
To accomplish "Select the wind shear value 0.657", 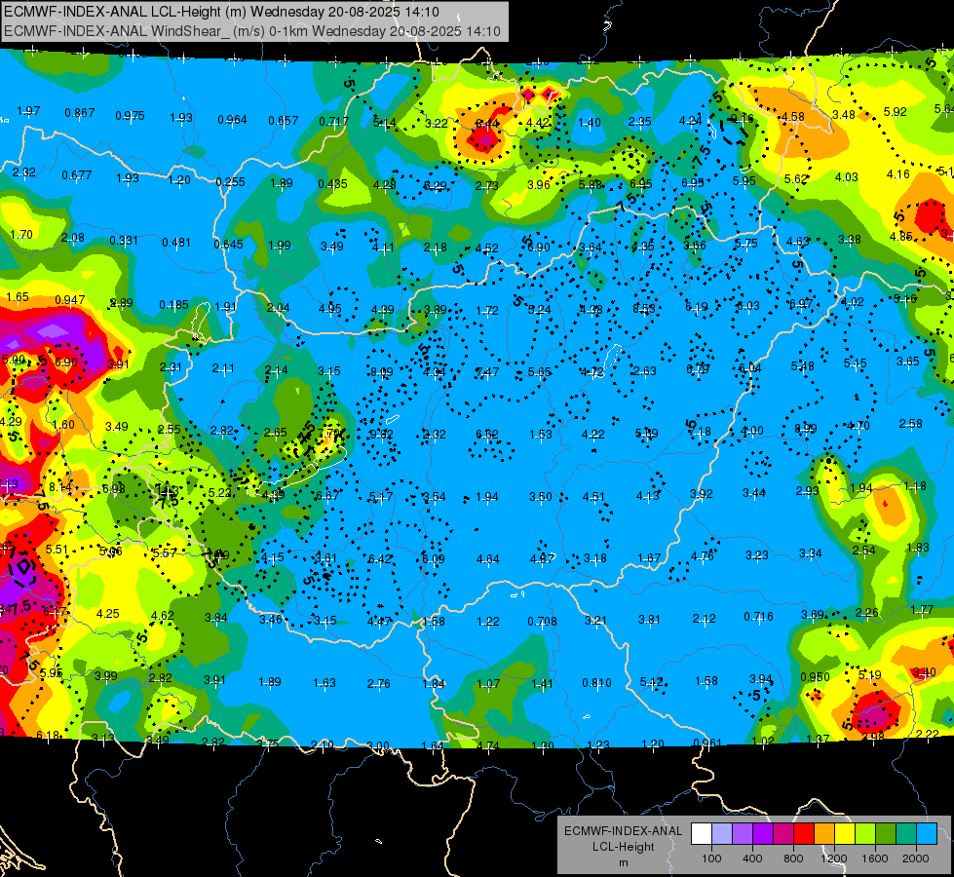I will [x=283, y=121].
